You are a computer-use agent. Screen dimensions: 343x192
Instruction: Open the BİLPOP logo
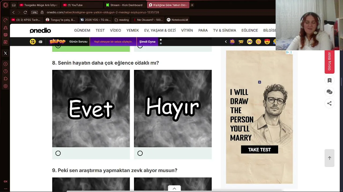coord(58,42)
